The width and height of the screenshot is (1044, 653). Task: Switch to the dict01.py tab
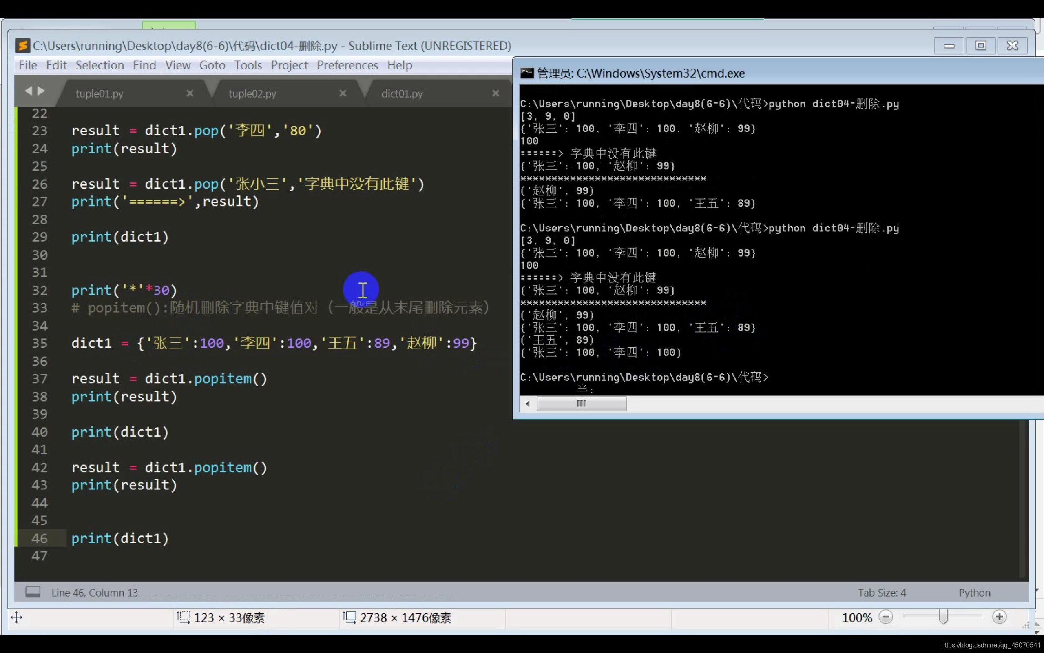click(x=402, y=94)
